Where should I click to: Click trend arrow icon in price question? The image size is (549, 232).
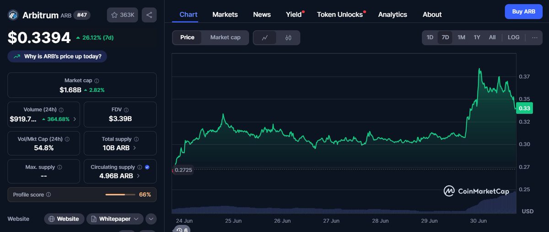[x=17, y=57]
